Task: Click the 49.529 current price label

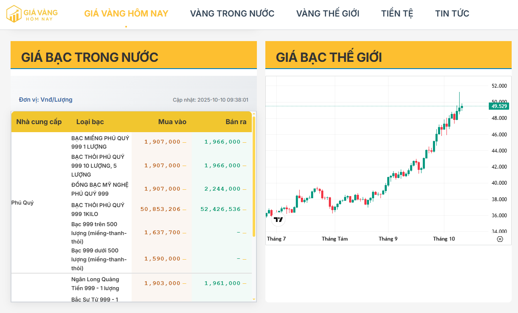Action: pos(499,106)
